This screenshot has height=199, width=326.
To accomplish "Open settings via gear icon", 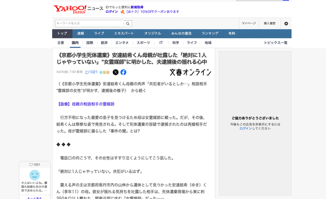I will (286, 23).
